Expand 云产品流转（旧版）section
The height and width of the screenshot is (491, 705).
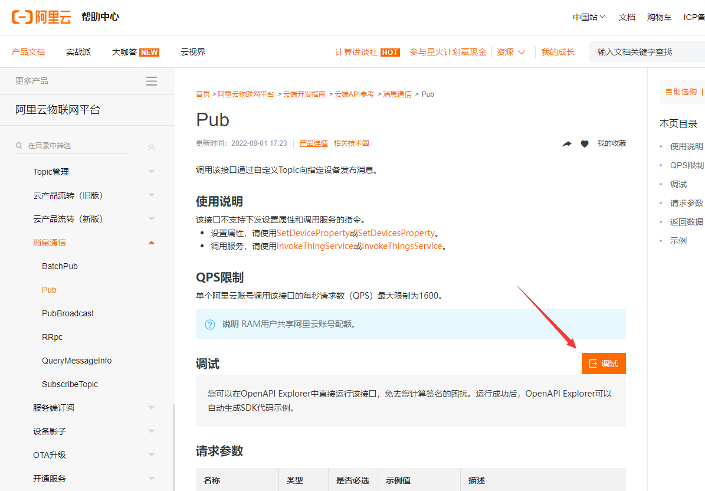coord(152,195)
